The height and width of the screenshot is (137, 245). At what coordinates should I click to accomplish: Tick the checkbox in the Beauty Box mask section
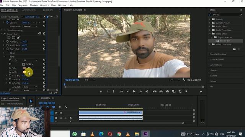point(23,64)
